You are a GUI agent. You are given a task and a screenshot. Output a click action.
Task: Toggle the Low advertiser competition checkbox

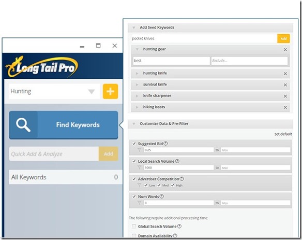pos(146,185)
